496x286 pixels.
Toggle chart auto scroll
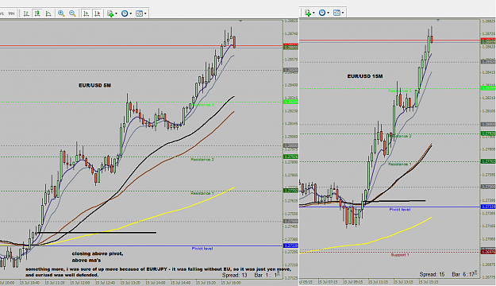(x=86, y=14)
